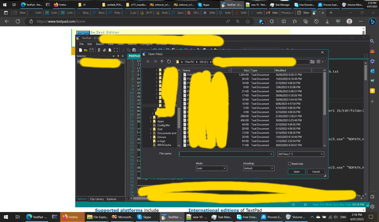Open Edge sidebar search icon
Screen dimensions: 379x222
(x=372, y=41)
